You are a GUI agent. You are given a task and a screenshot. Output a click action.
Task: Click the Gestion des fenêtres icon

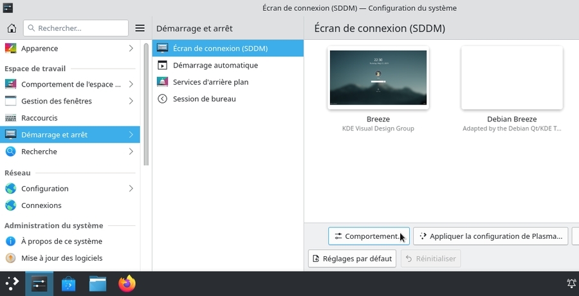pyautogui.click(x=11, y=101)
